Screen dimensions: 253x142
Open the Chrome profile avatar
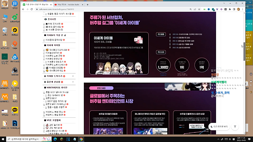click(x=238, y=9)
